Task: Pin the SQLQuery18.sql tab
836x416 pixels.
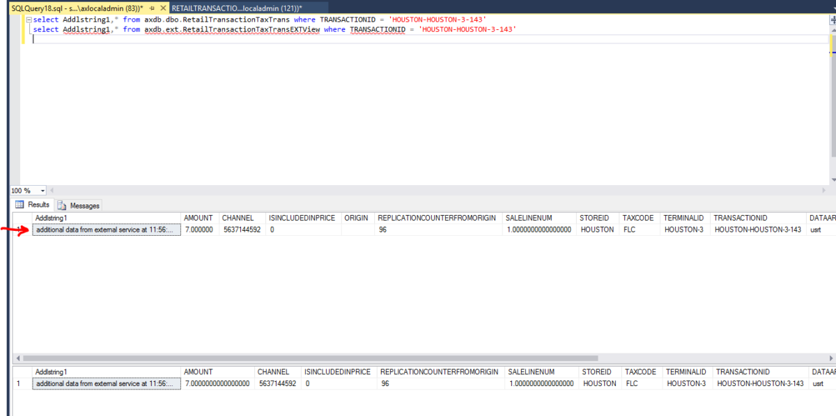Action: coord(152,7)
